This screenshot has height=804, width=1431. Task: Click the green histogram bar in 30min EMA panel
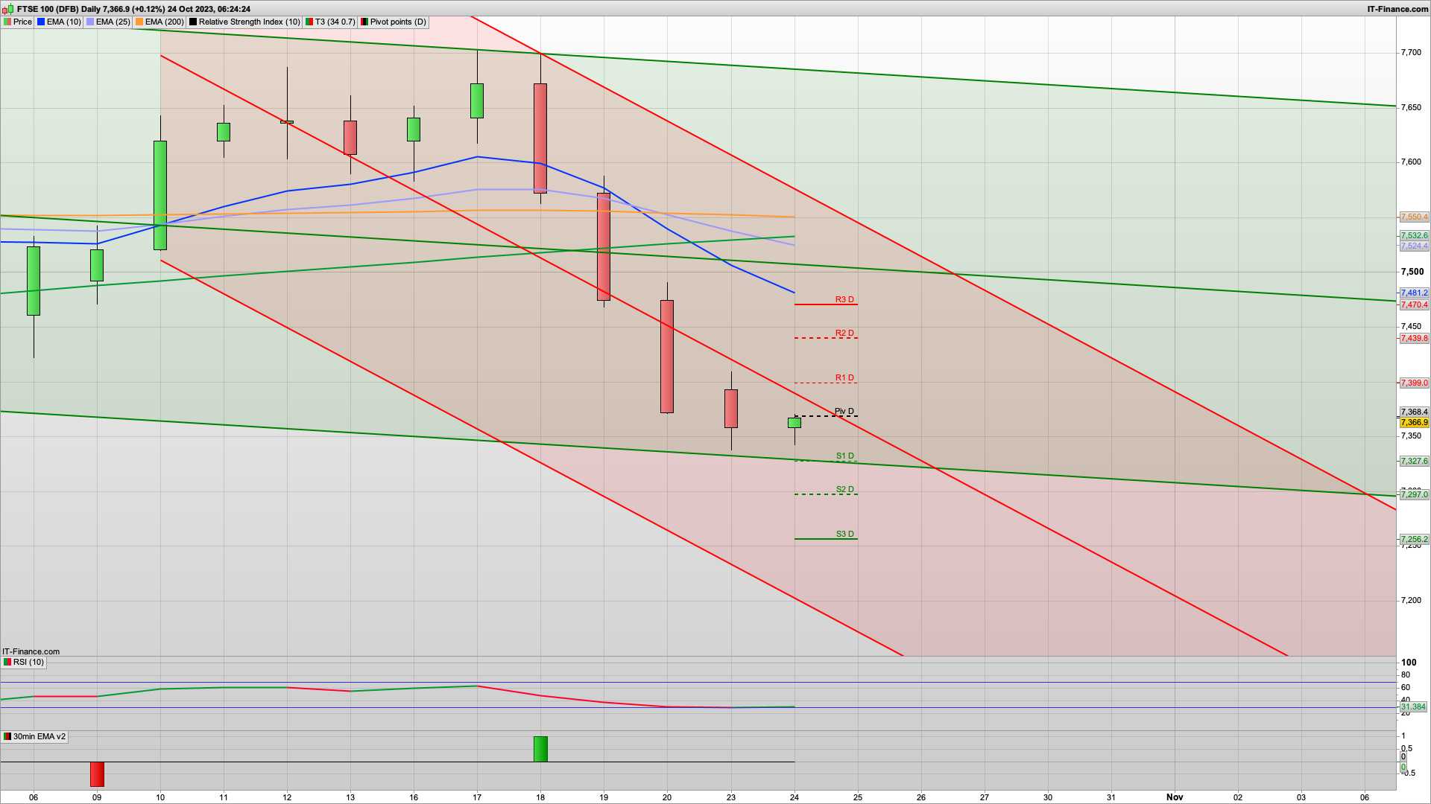click(540, 749)
